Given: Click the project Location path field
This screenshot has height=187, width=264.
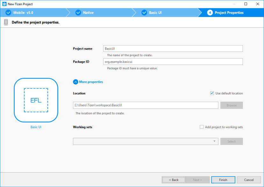Looking at the screenshot, I should click(145, 105).
